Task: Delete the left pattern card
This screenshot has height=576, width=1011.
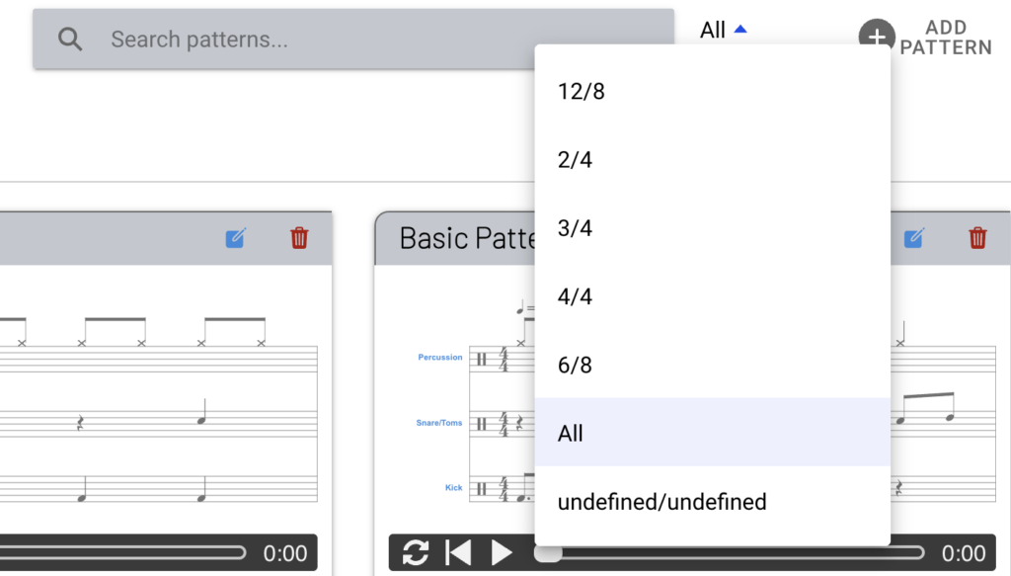Action: (x=299, y=238)
